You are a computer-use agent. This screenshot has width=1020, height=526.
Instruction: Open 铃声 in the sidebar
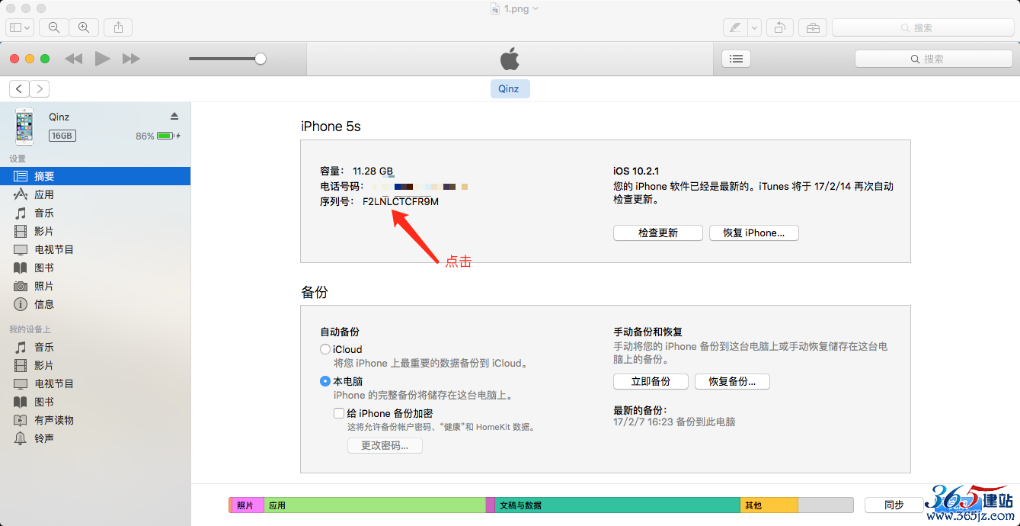tap(95, 438)
